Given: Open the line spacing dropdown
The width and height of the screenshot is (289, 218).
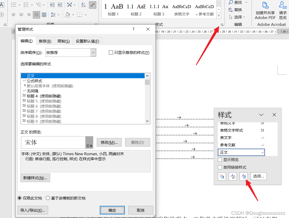Looking at the screenshot, I should [x=59, y=15].
